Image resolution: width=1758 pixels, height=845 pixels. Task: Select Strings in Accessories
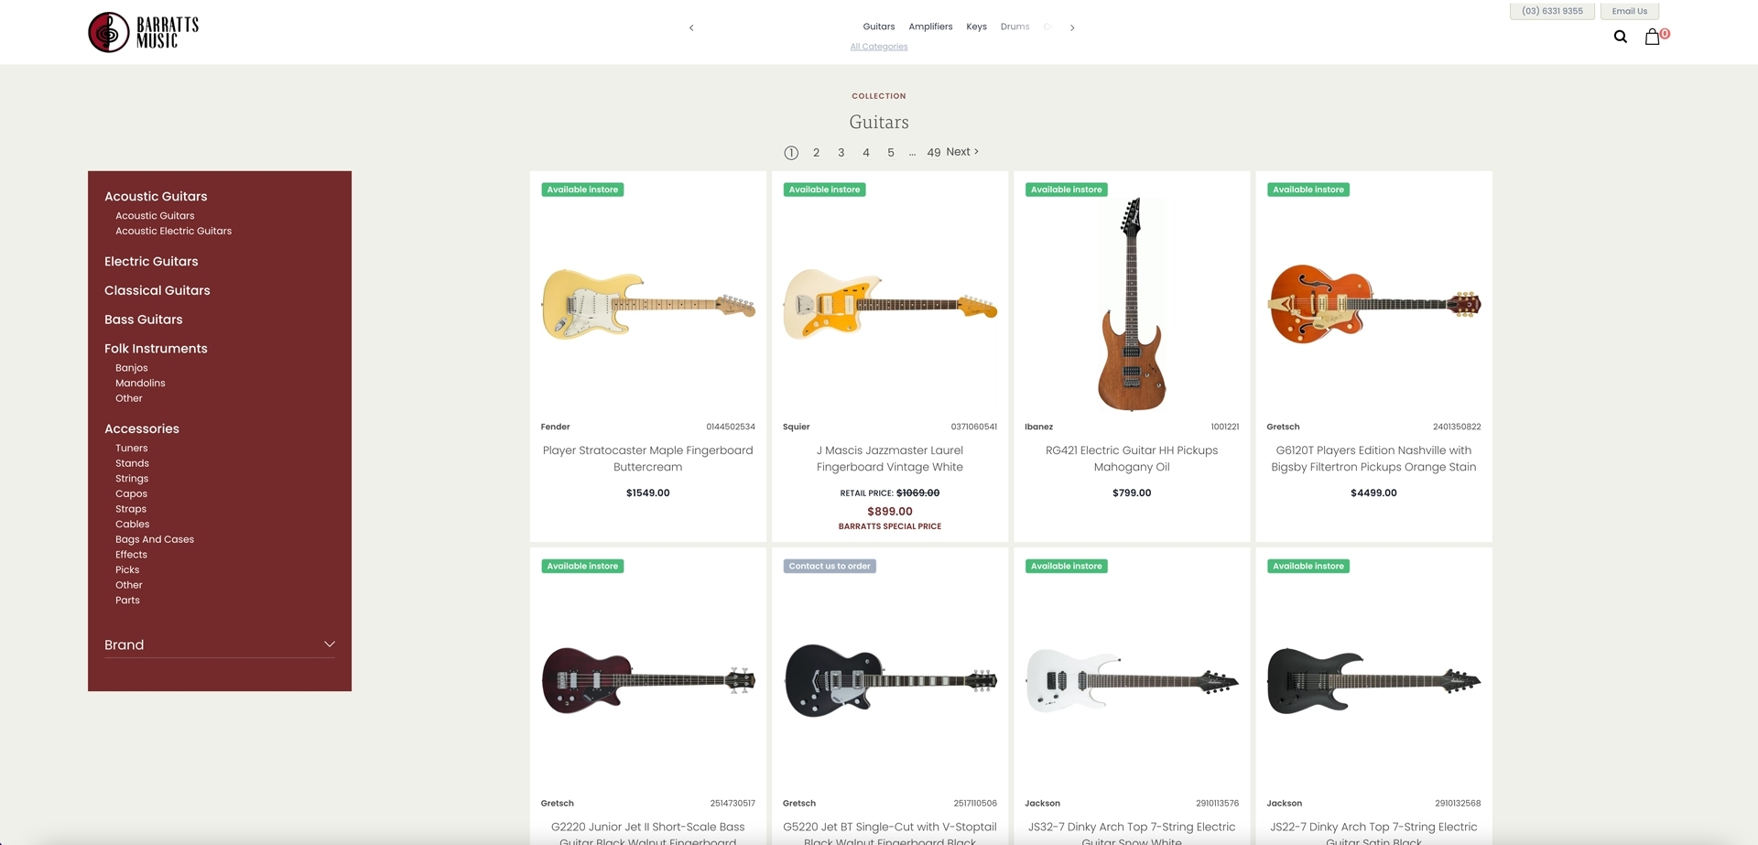coord(132,479)
